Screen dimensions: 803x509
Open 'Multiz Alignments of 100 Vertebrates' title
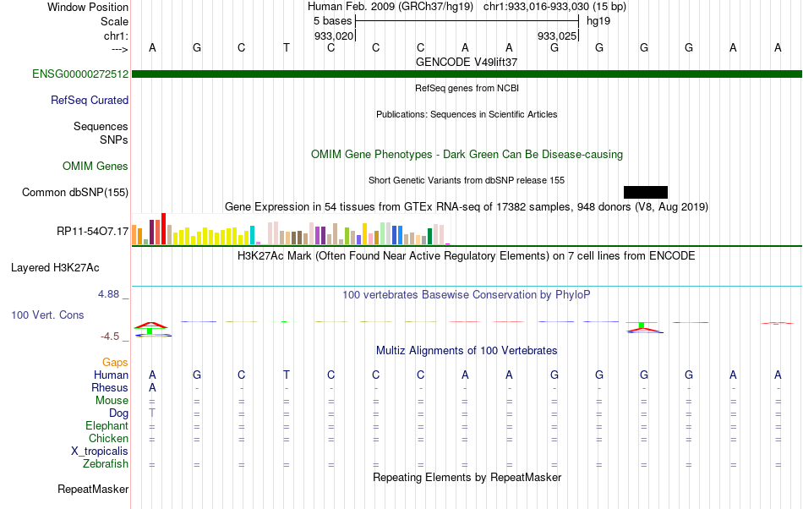[x=467, y=350]
